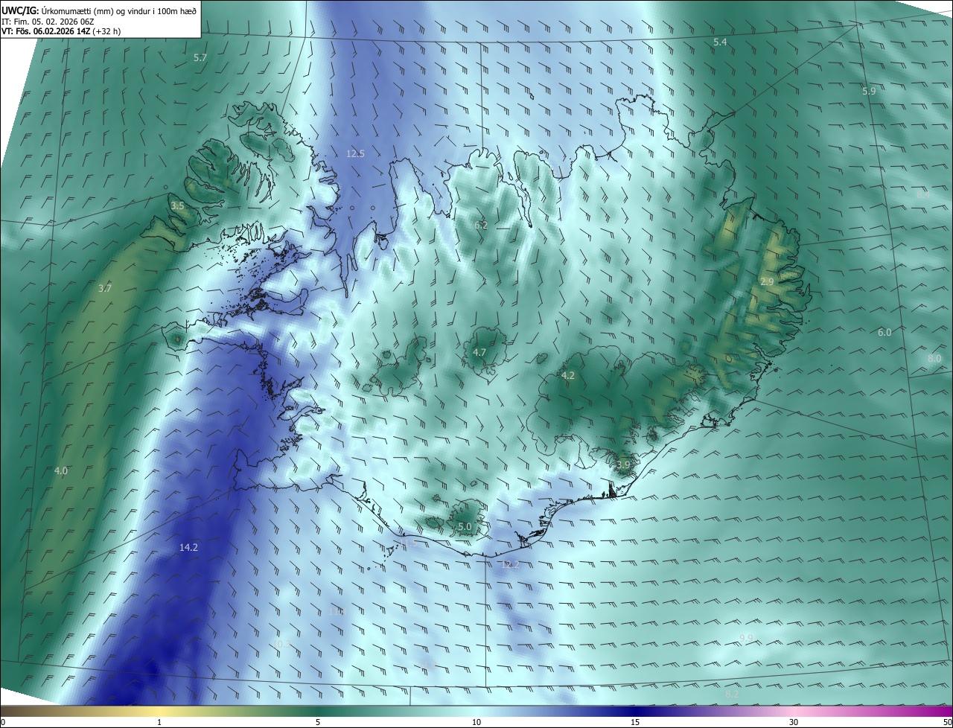Click the 4.0 value label over the sea
Screen dimensions: 953x728
pos(61,470)
